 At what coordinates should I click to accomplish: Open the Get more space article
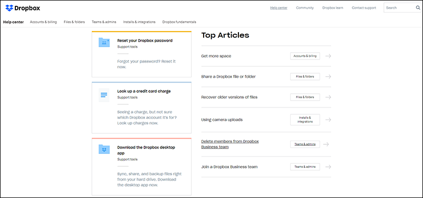(216, 56)
